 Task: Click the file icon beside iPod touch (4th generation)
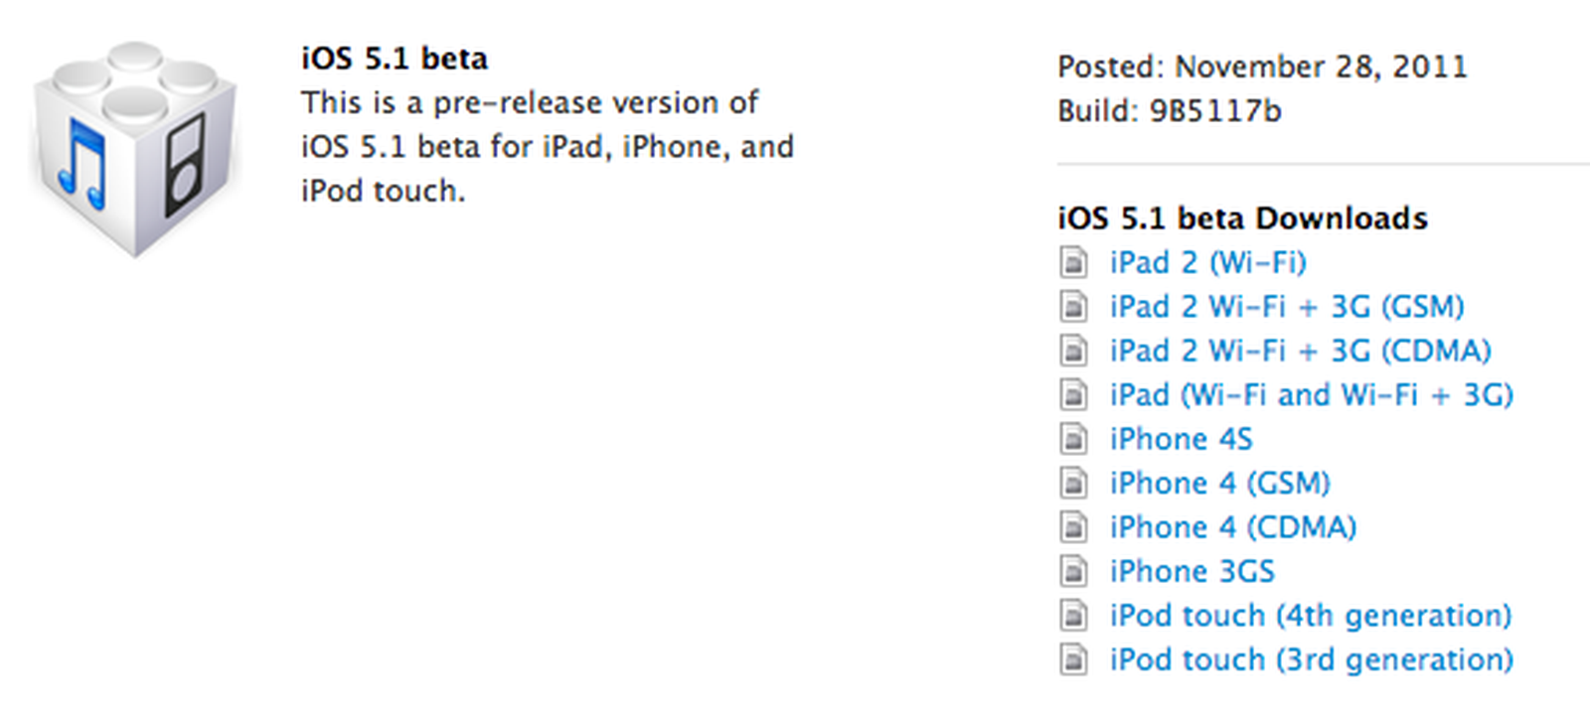click(x=1075, y=615)
